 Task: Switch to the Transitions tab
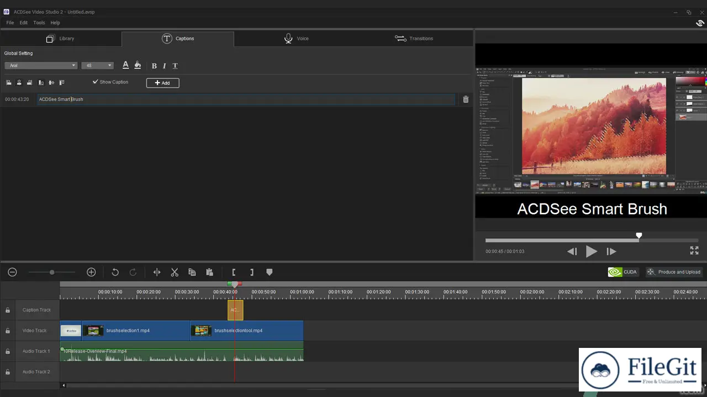coord(414,39)
